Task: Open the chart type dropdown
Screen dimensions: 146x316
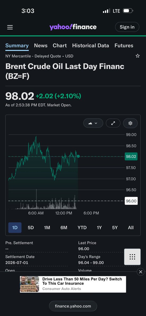Action: click(93, 123)
